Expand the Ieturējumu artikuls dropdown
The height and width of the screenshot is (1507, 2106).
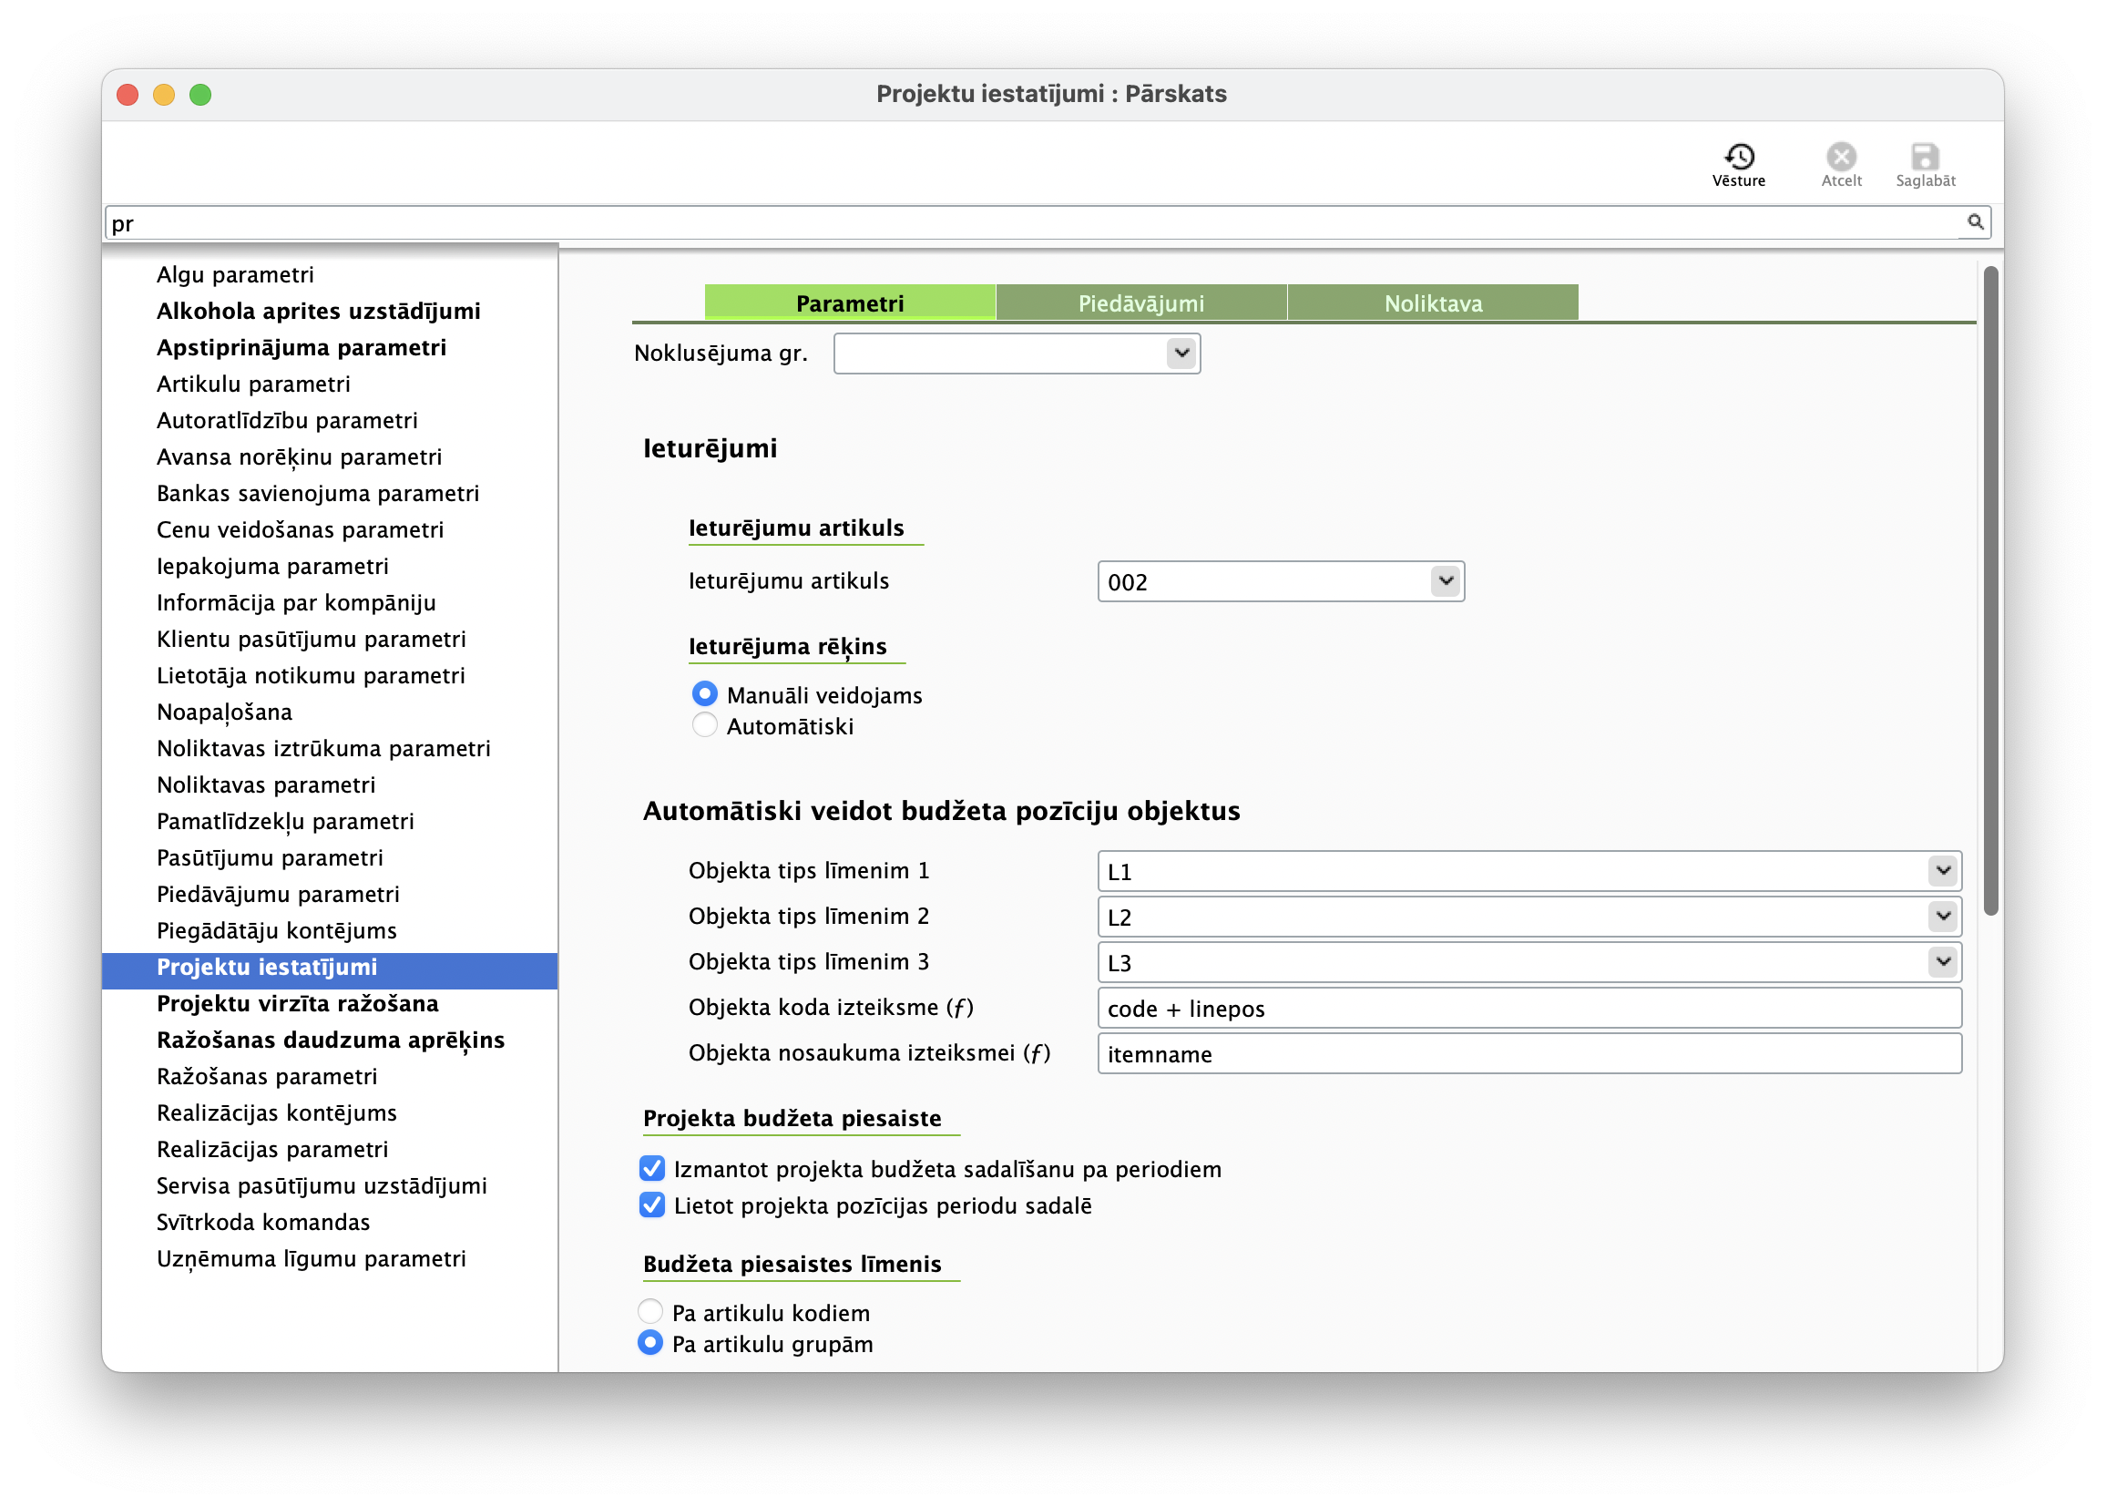click(x=1445, y=581)
